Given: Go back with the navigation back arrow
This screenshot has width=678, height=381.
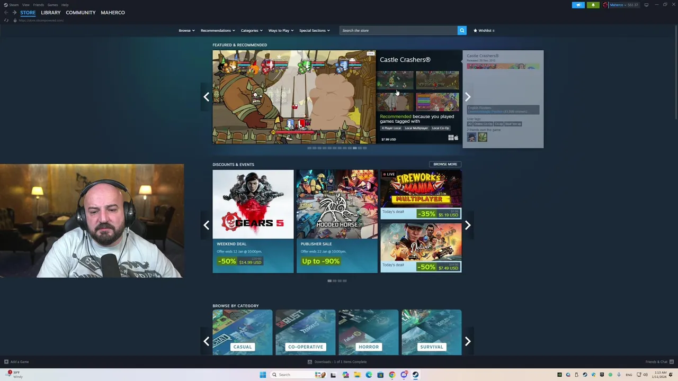Looking at the screenshot, I should click(x=6, y=13).
